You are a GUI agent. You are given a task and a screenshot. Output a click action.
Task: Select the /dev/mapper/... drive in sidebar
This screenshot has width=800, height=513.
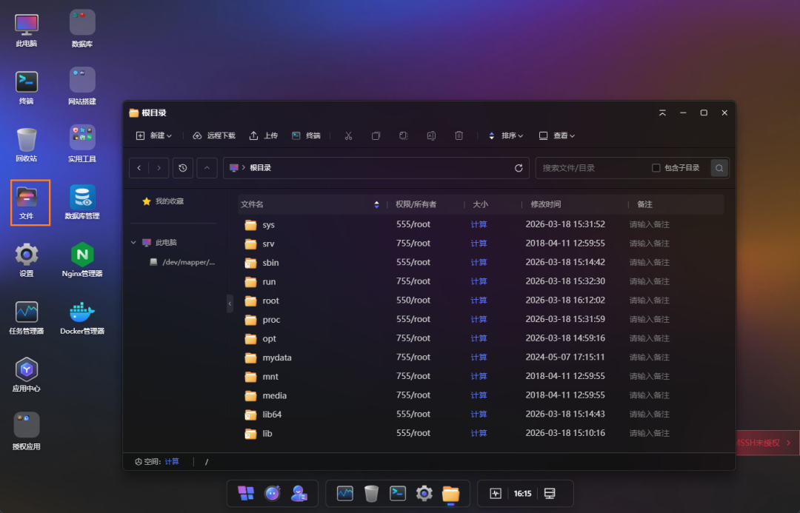(182, 262)
